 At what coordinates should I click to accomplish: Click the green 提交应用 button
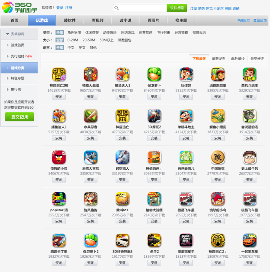point(19,117)
